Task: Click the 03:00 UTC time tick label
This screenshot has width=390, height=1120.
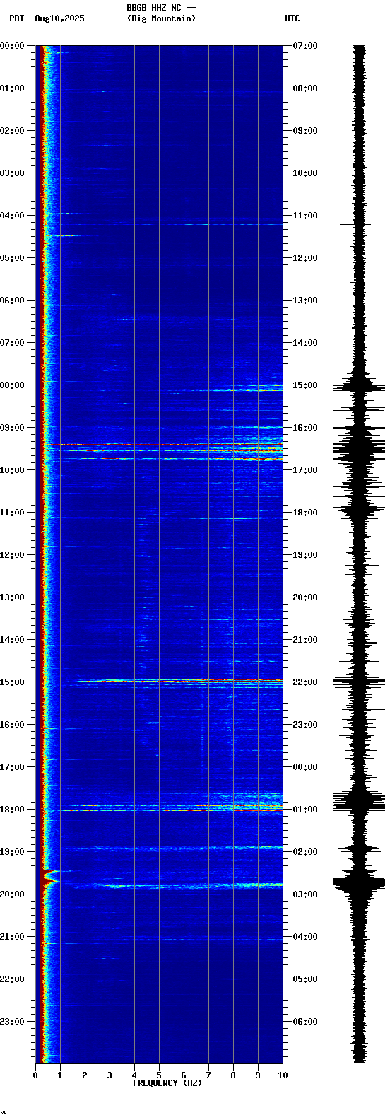Action: 305,894
